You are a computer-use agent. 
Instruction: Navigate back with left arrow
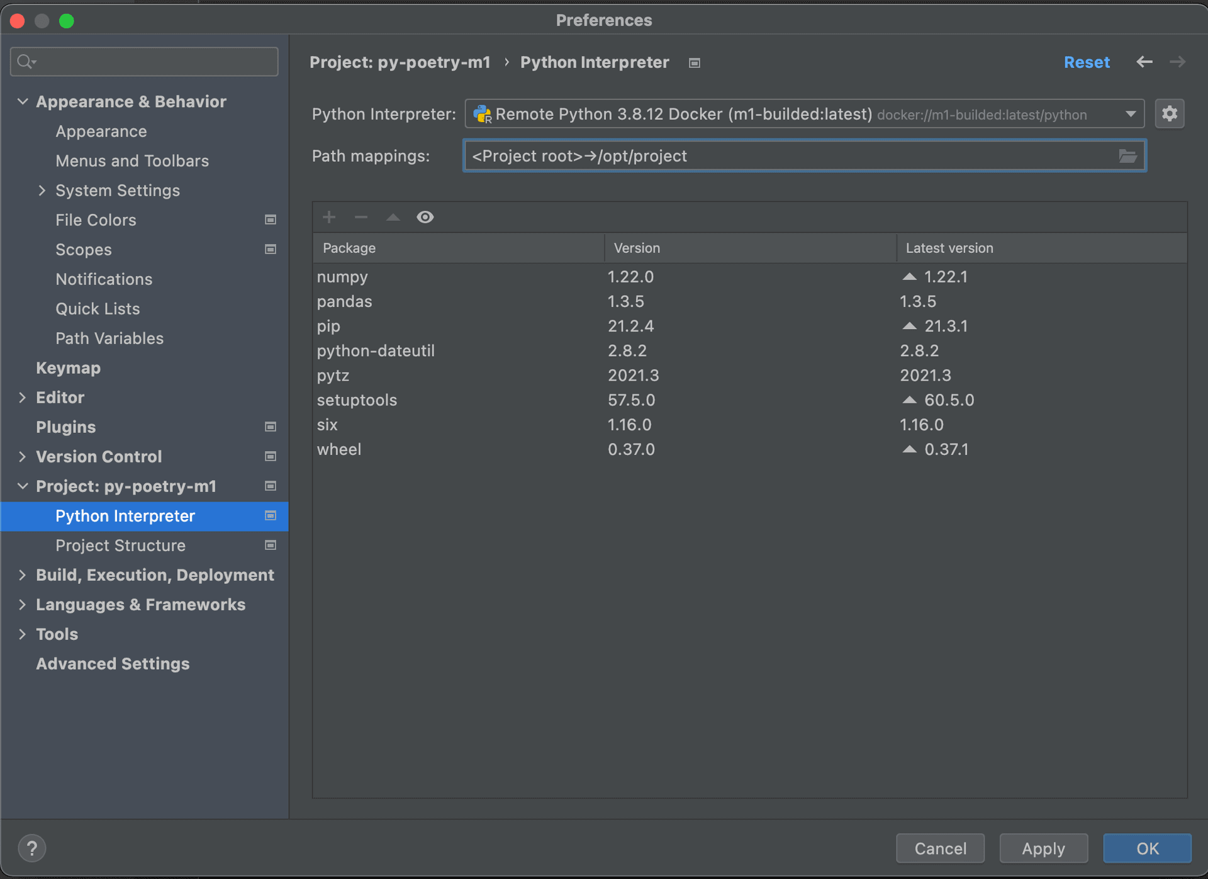pyautogui.click(x=1144, y=62)
